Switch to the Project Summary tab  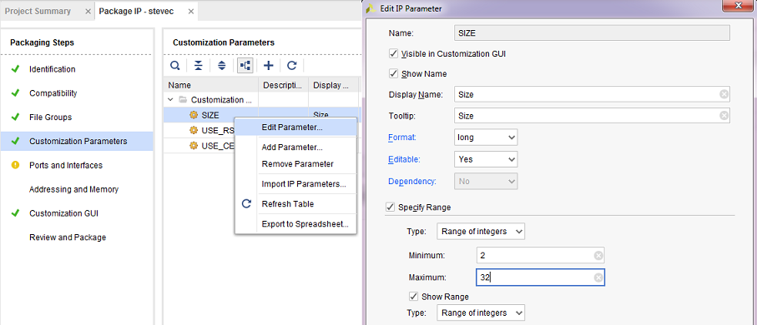pyautogui.click(x=38, y=11)
